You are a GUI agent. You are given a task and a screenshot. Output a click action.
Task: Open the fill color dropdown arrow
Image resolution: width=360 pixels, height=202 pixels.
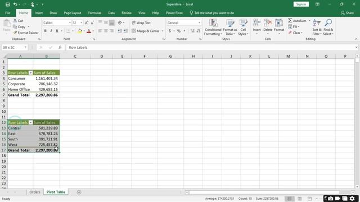(84, 31)
